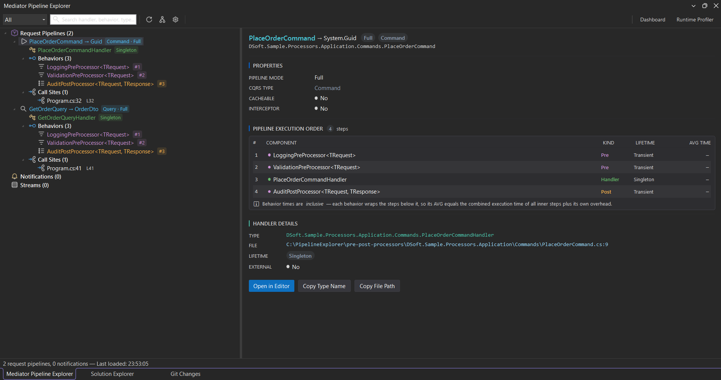The width and height of the screenshot is (721, 380).
Task: Select the Program.cs:41 call site
Action: [x=64, y=168]
